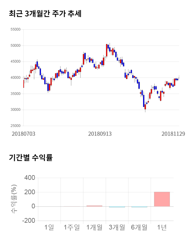Image resolution: width=188 pixels, height=238 pixels.
Task: Click the 1개월 axis label
Action: tap(94, 227)
